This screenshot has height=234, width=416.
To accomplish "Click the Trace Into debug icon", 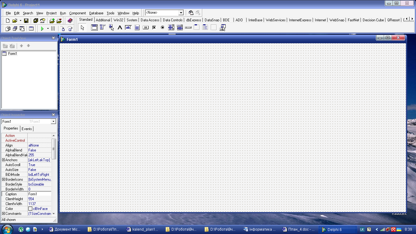I will [63, 29].
